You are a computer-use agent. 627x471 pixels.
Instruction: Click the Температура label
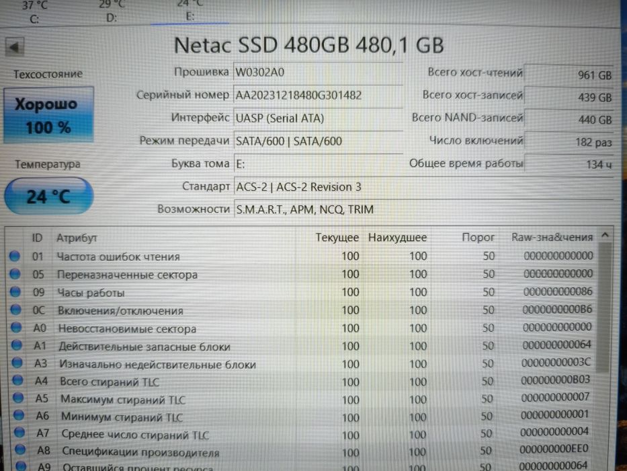48,164
